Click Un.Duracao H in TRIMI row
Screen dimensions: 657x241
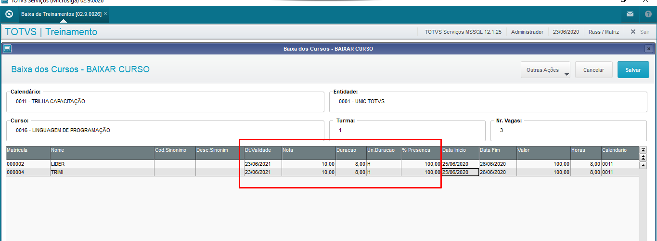click(x=384, y=172)
